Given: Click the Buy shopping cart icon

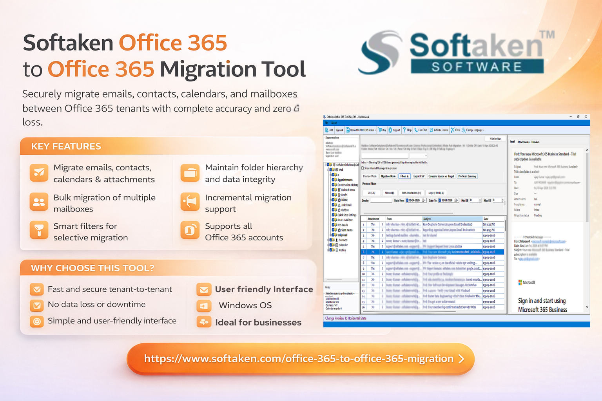Looking at the screenshot, I should pos(380,130).
